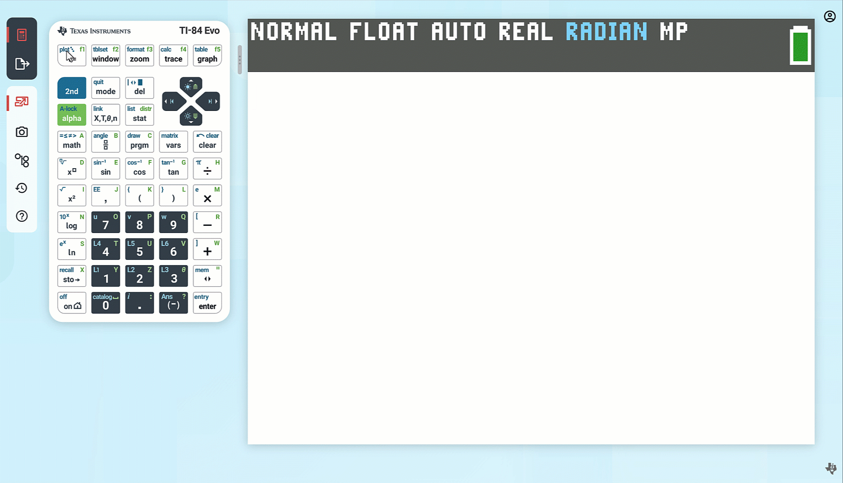Click the multiply key
Screen dimensions: 843x483
[207, 195]
